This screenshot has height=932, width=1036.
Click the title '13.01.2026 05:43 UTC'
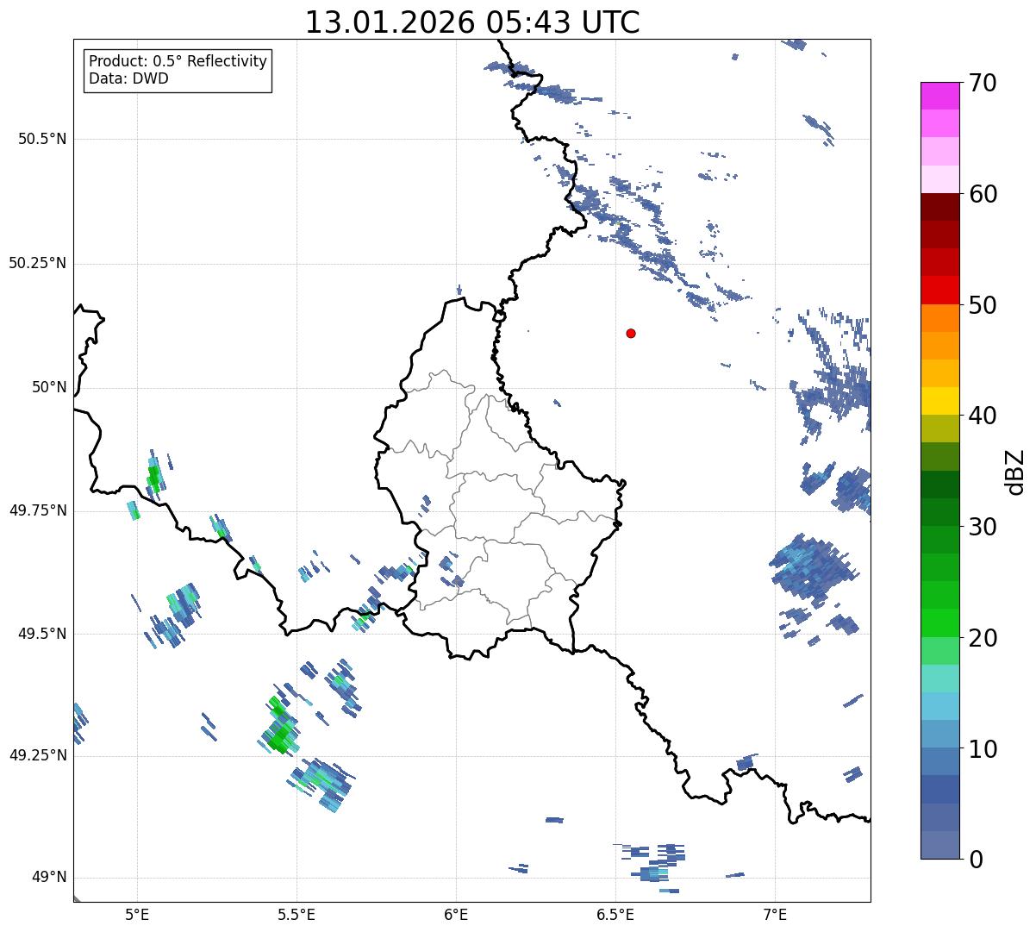[x=472, y=22]
